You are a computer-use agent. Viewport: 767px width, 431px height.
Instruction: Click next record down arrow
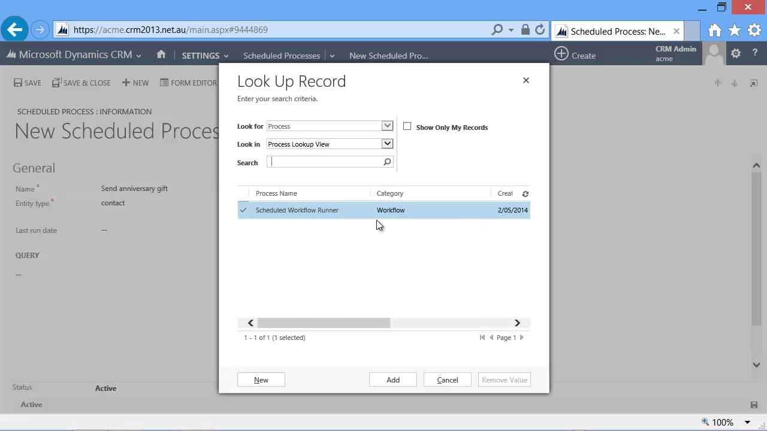734,83
